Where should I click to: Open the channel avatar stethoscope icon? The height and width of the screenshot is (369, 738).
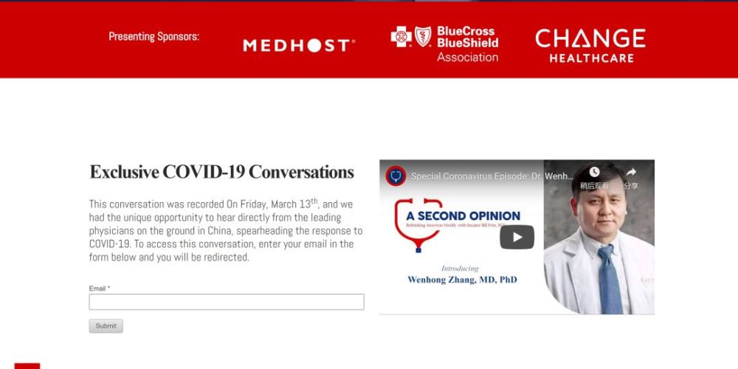396,176
